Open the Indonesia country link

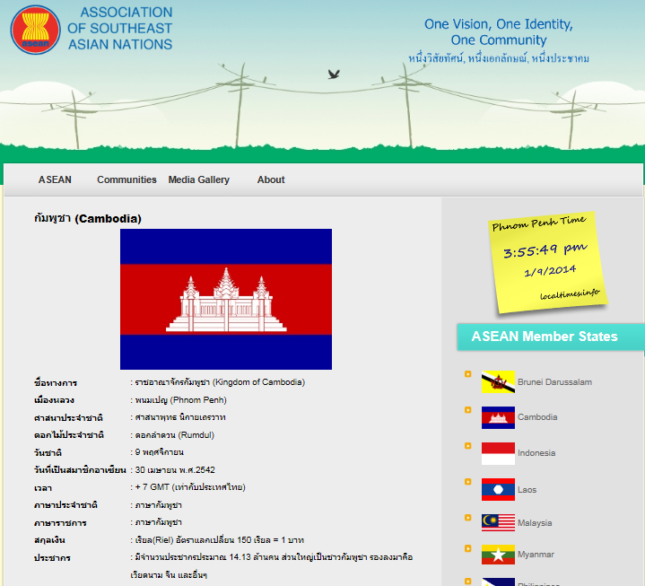(536, 453)
